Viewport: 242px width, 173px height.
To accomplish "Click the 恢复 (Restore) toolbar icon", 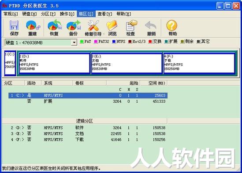I will (55, 25).
